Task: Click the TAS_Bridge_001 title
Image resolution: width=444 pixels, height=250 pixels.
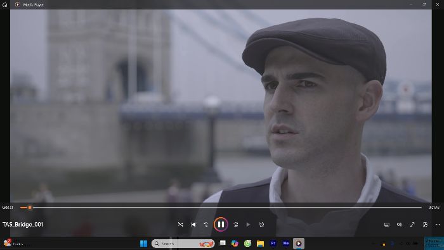Action: click(x=23, y=225)
